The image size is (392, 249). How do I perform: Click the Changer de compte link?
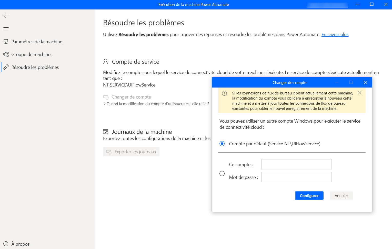[131, 97]
